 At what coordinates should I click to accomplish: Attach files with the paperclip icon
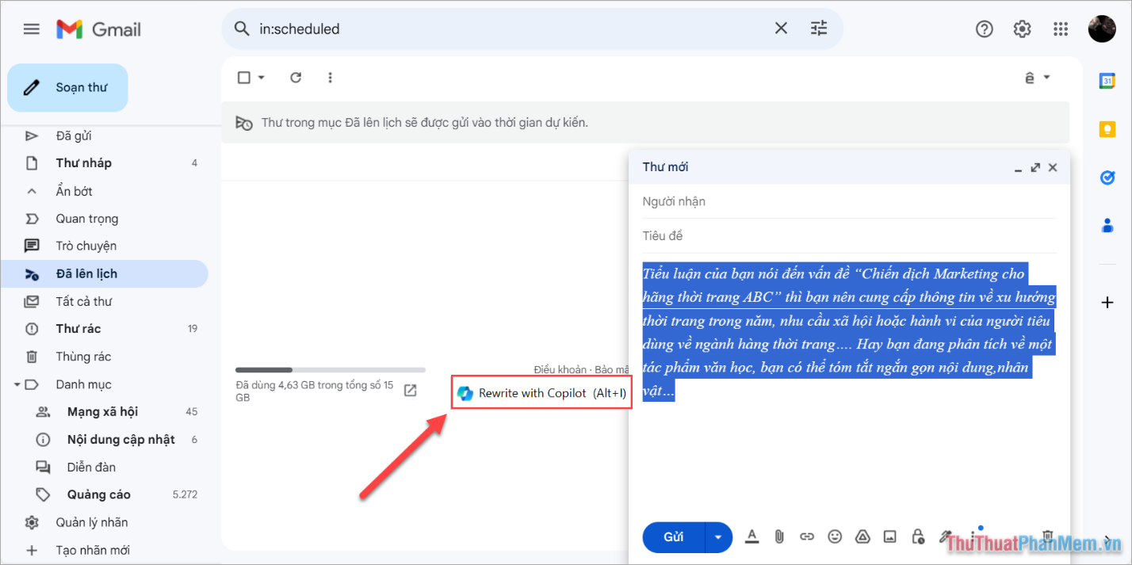tap(779, 536)
